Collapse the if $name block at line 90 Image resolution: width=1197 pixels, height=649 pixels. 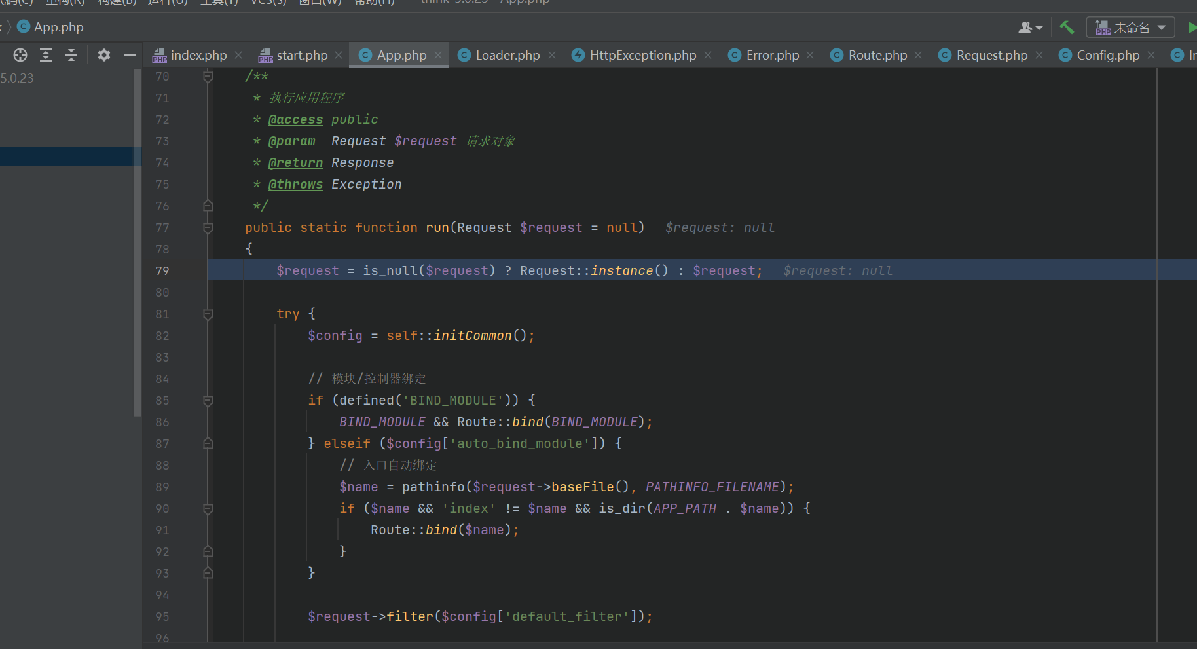coord(208,508)
